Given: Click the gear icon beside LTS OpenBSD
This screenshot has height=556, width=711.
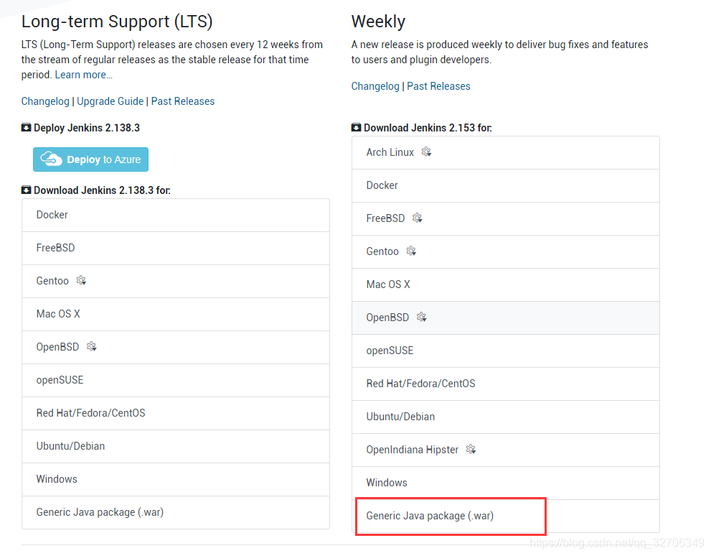Looking at the screenshot, I should click(92, 347).
